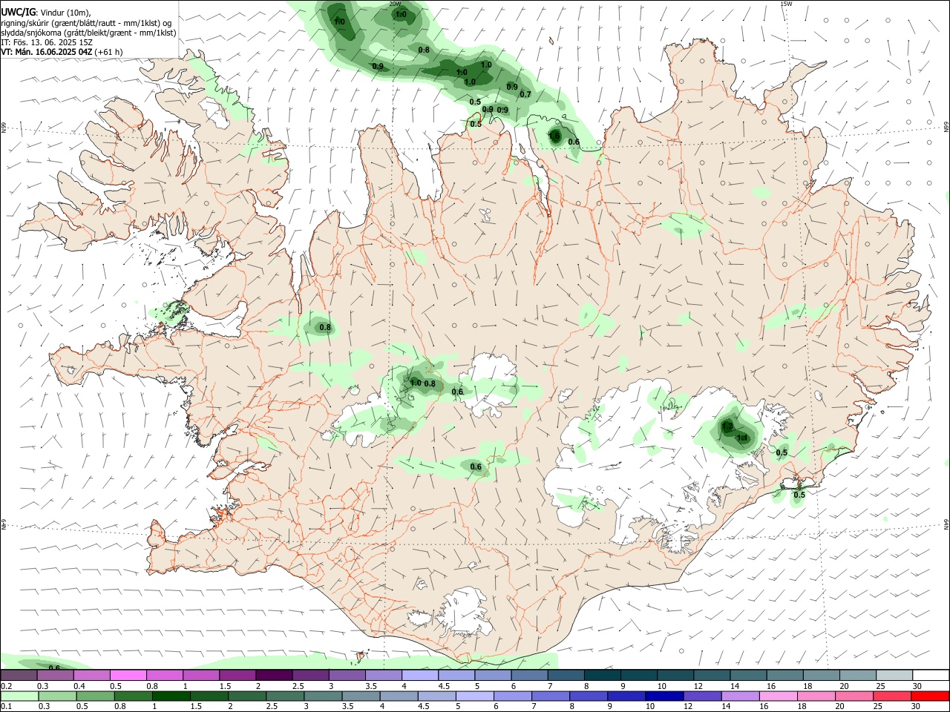Click the 0.6 label beside the 1.6 peak
The height and width of the screenshot is (712, 950).
pyautogui.click(x=574, y=142)
